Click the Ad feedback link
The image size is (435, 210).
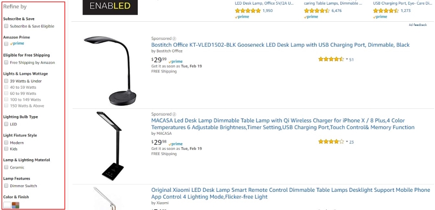(418, 25)
